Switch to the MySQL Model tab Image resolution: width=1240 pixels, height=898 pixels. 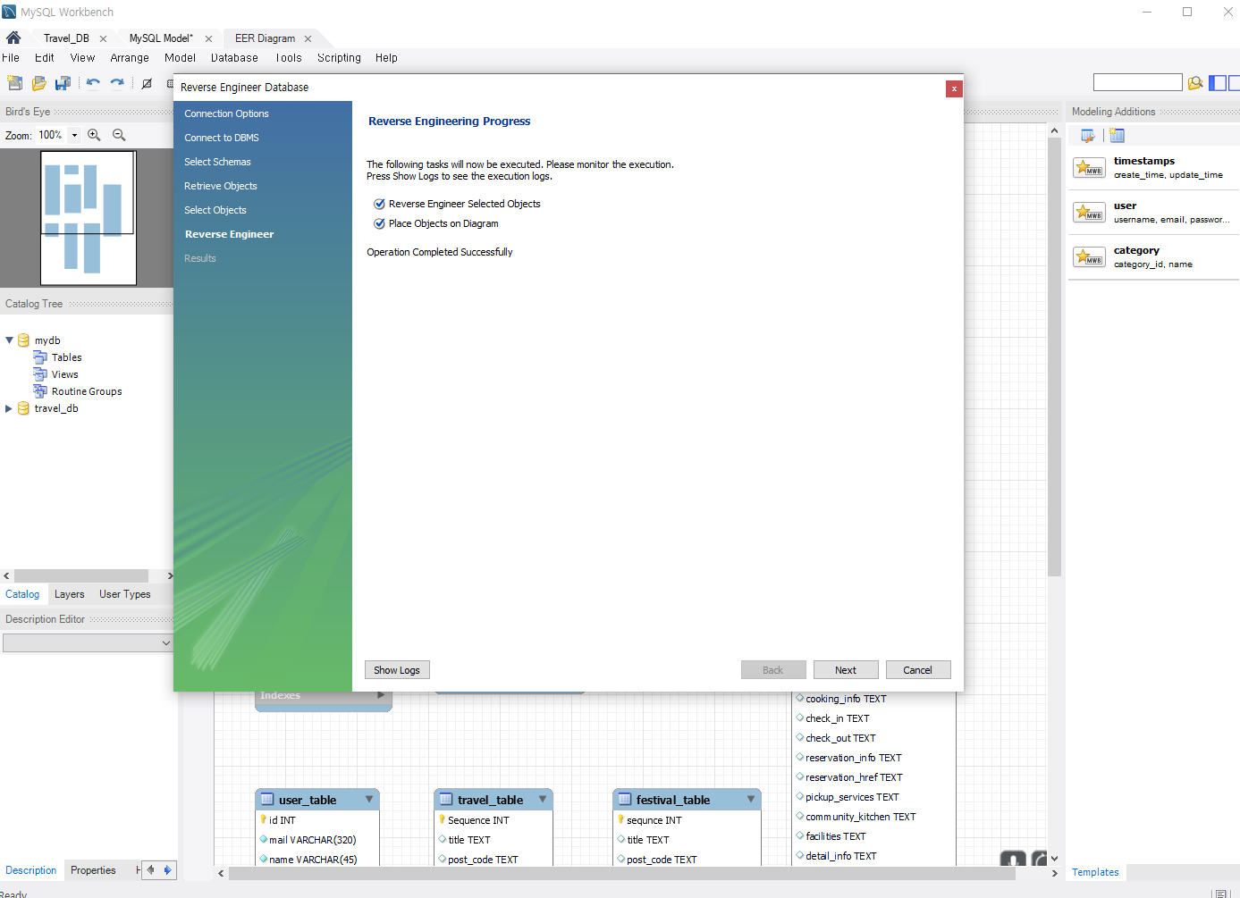tap(161, 38)
